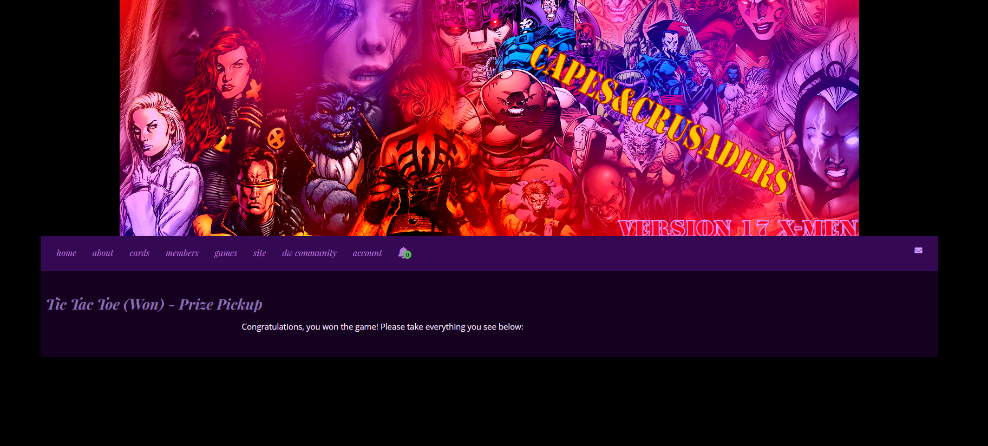
Task: Select the Tic Tac Toe Prize Pickup heading
Action: click(154, 304)
